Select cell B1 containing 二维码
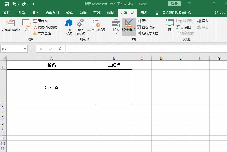This screenshot has width=227, height=152. 114,65
